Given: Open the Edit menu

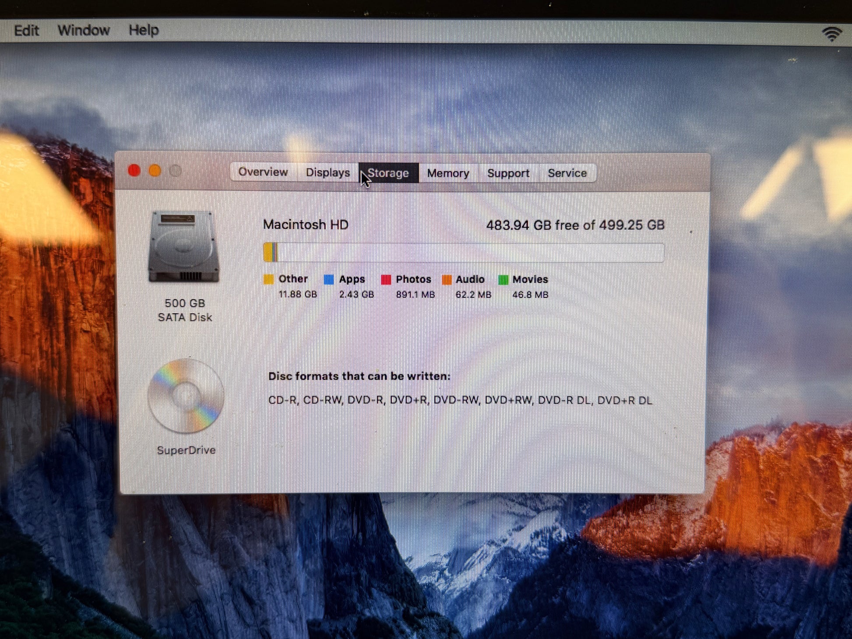Looking at the screenshot, I should tap(26, 31).
